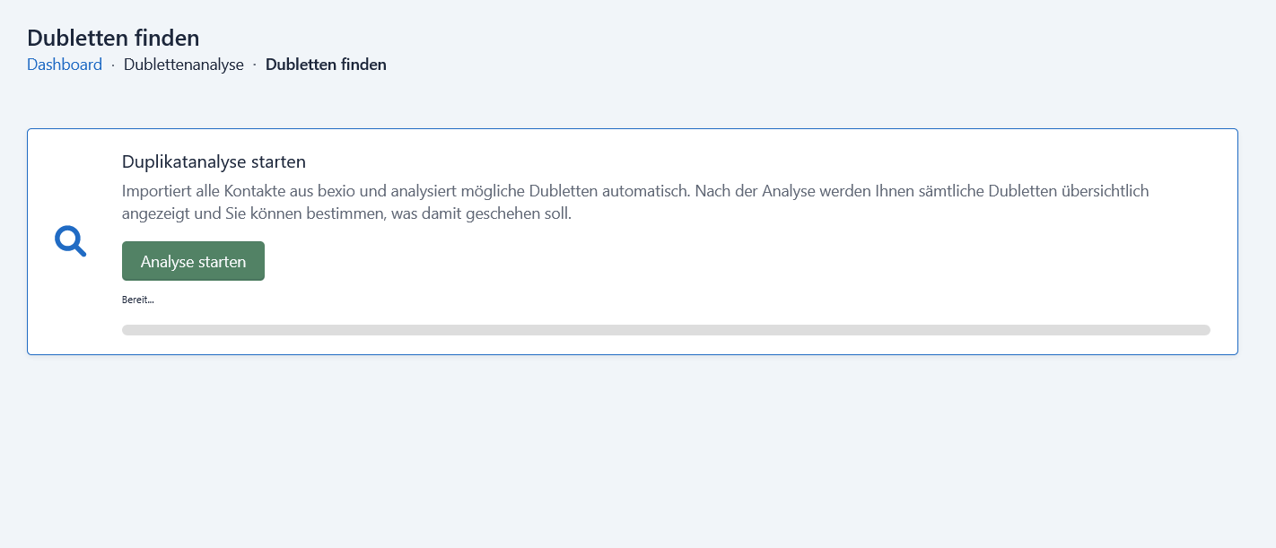Click the Bereit... status text
This screenshot has height=548, width=1276.
(137, 300)
